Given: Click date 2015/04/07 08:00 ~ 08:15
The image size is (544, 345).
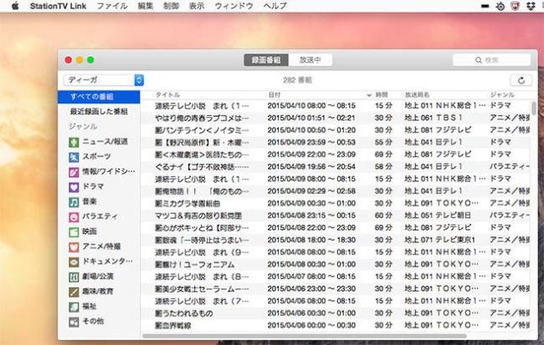Looking at the screenshot, I should (312, 276).
